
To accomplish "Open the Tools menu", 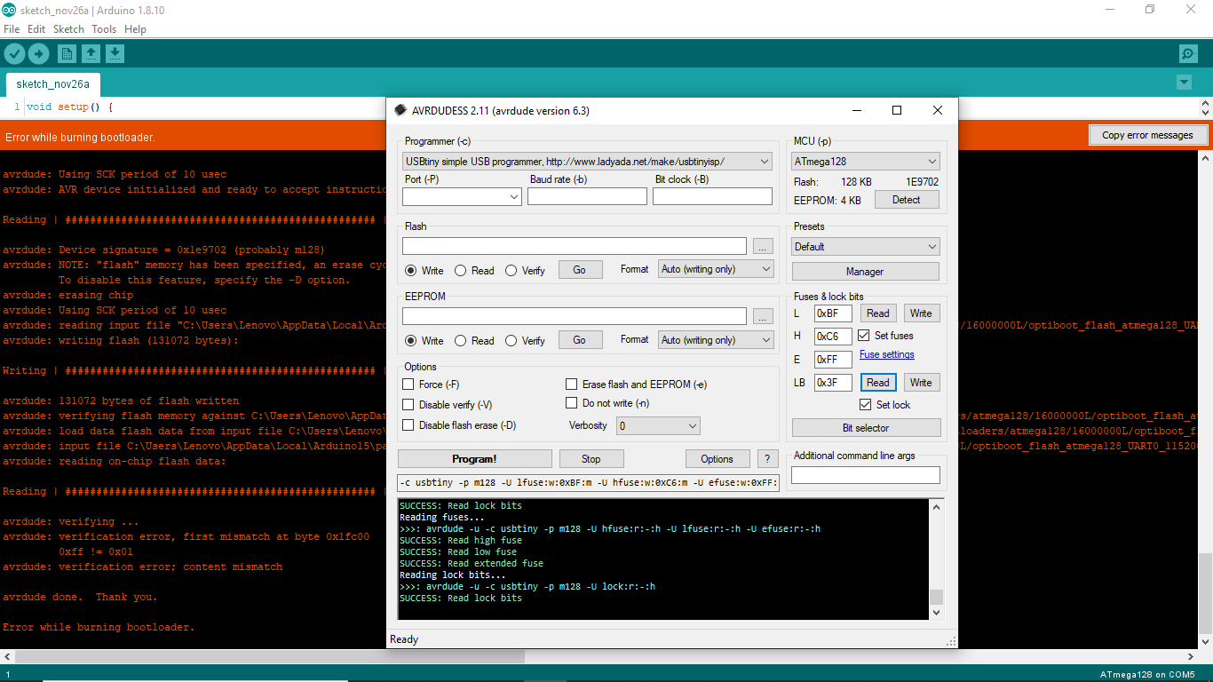I will pyautogui.click(x=103, y=28).
